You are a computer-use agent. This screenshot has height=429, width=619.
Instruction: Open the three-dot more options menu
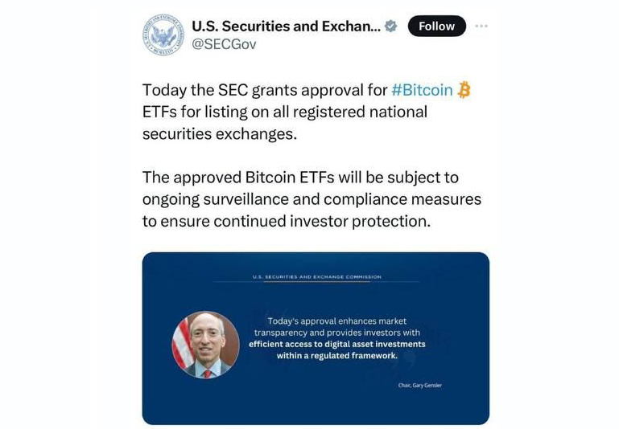coord(481,26)
